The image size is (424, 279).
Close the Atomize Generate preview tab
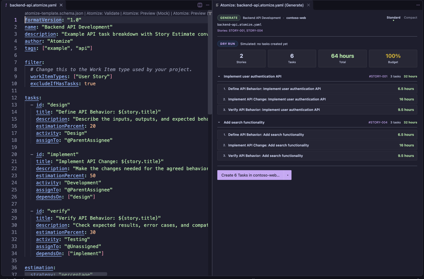click(309, 5)
